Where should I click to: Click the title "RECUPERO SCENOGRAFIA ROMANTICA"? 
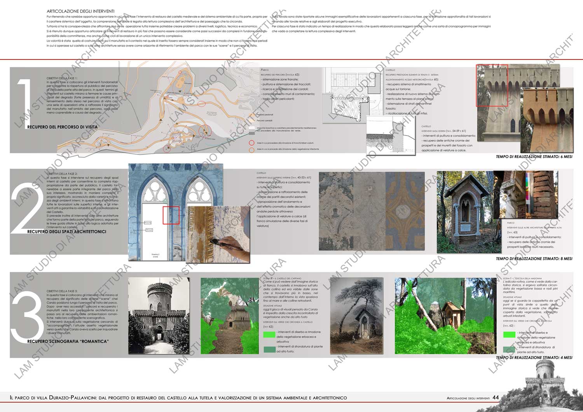click(68, 342)
